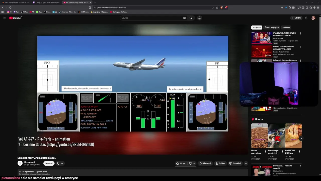Start voice search with microphone icon
The width and height of the screenshot is (321, 181).
click(199, 18)
